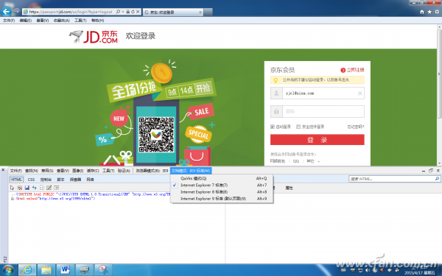Open the IE 文件(F) menu

pos(9,21)
